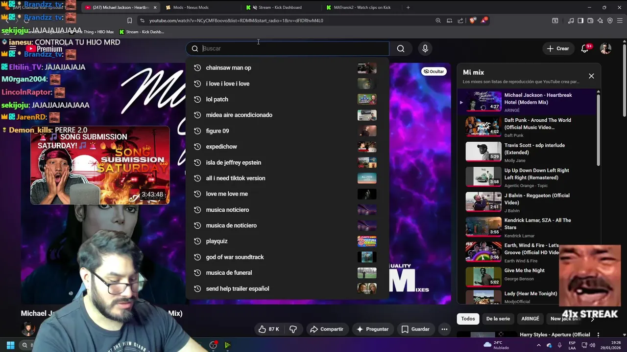Play Travis Scott - sdp interlude from the mix
Screen dimensions: 627x352
pos(527,152)
